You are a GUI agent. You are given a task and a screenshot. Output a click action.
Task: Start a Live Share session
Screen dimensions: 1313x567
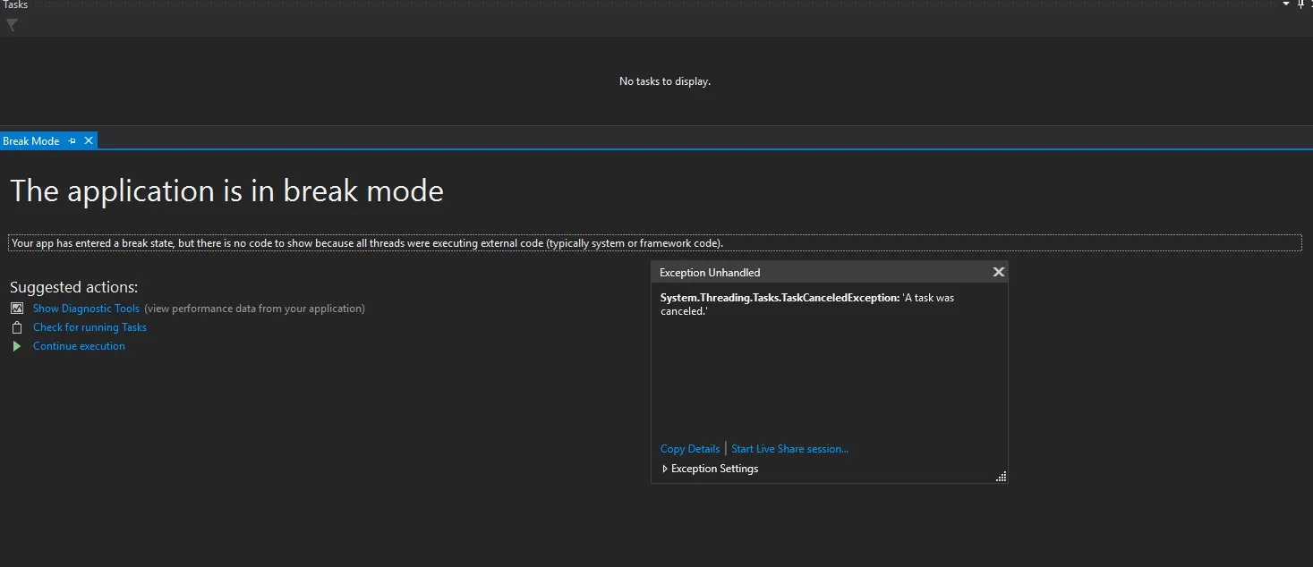point(789,449)
